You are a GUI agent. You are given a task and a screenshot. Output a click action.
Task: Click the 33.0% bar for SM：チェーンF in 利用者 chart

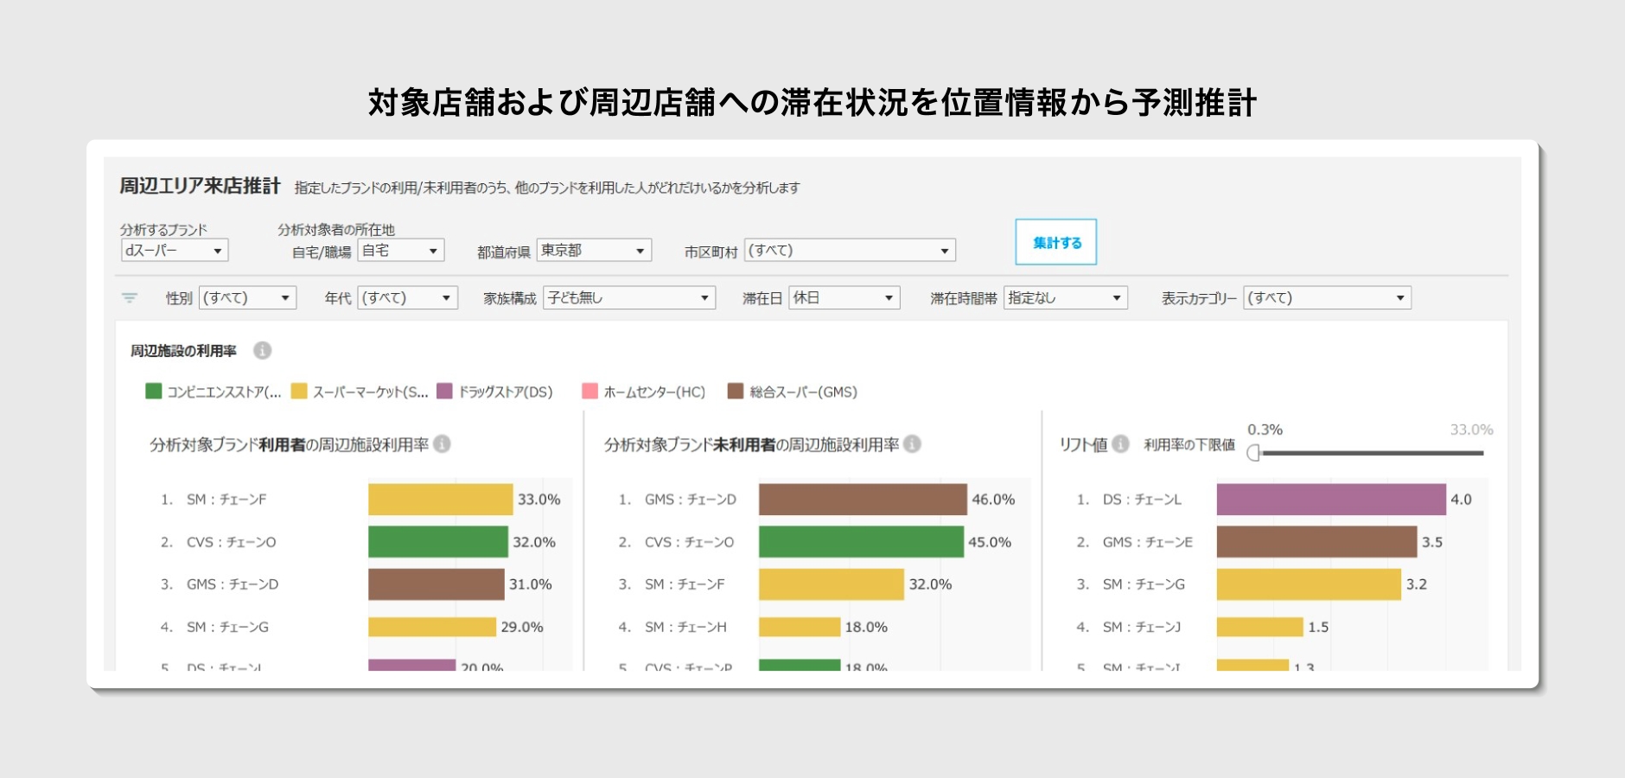click(x=441, y=499)
